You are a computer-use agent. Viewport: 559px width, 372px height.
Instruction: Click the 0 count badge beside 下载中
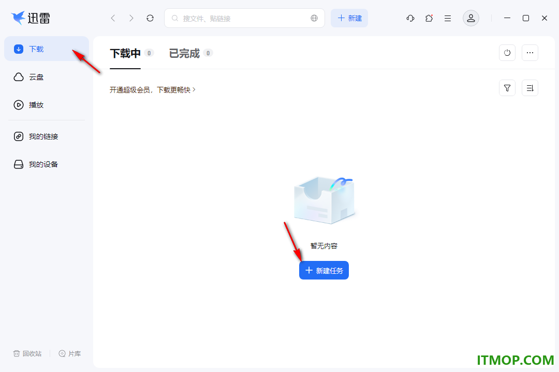pyautogui.click(x=149, y=53)
